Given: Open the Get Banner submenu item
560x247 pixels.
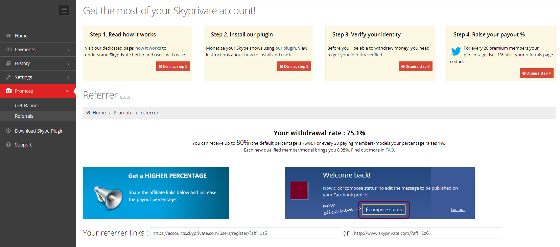Looking at the screenshot, I should 27,106.
